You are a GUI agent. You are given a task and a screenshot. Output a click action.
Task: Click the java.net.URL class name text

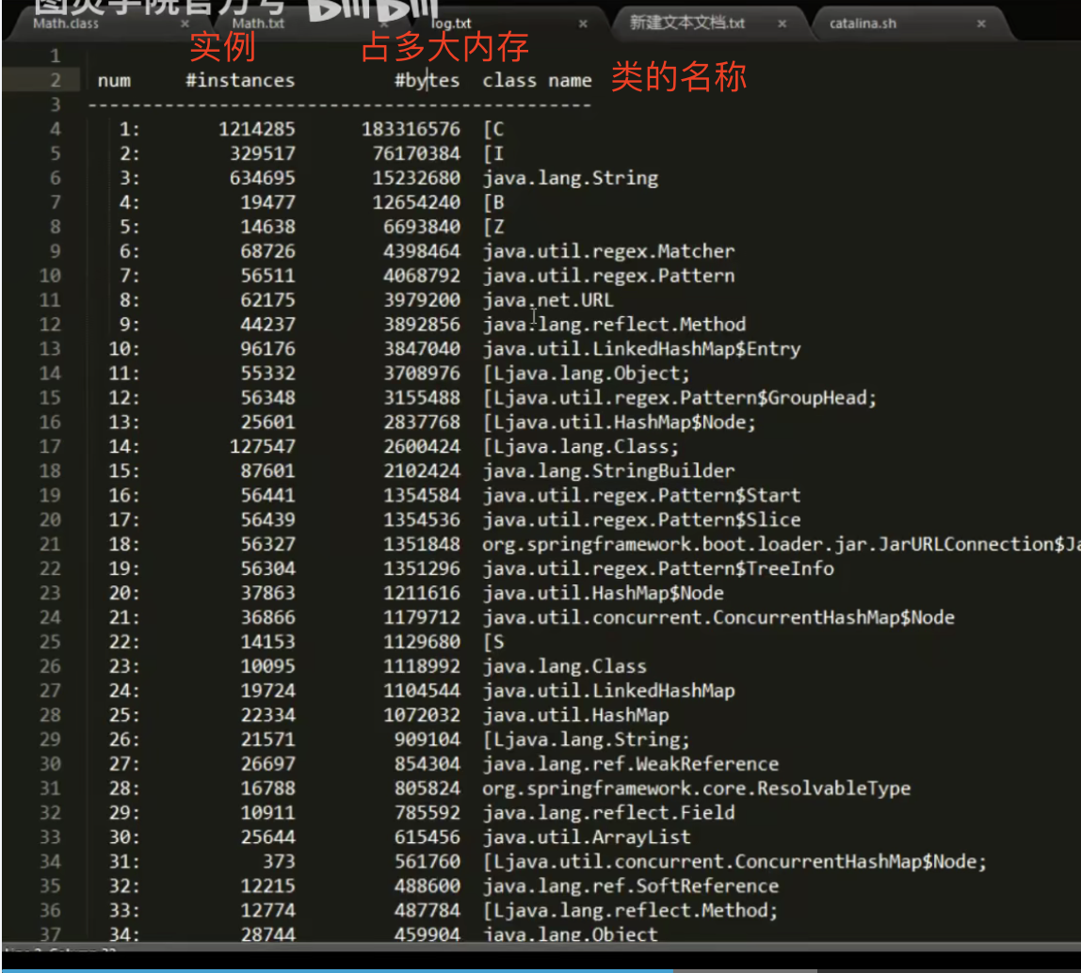point(547,300)
